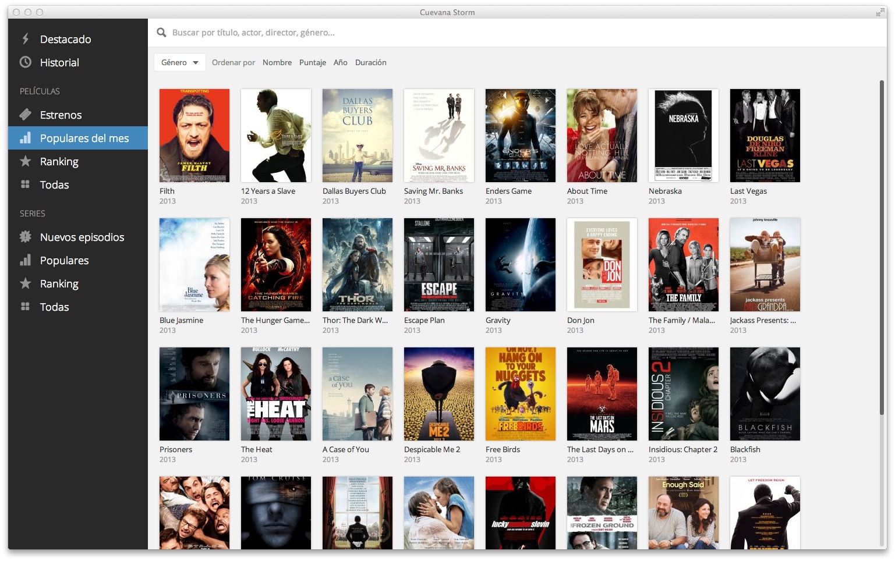
Task: Open the About Time poster
Action: tap(602, 136)
